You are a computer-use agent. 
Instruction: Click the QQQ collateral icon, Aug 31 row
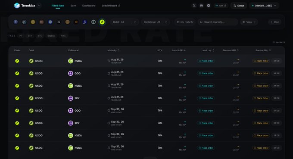pos(70,73)
